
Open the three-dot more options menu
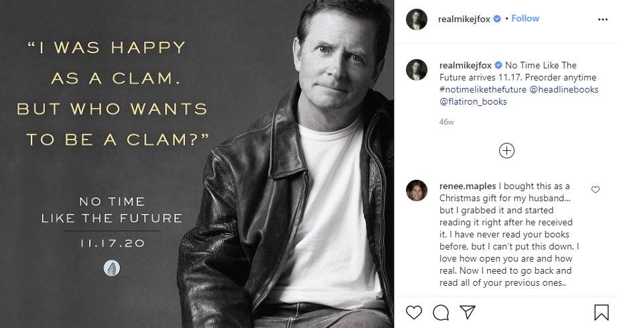pyautogui.click(x=602, y=19)
